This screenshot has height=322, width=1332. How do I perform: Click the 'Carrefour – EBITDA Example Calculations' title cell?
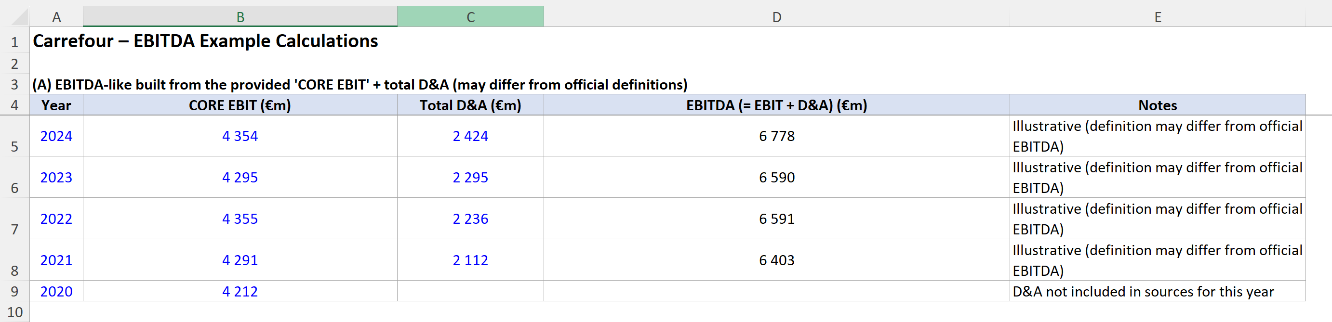(205, 41)
